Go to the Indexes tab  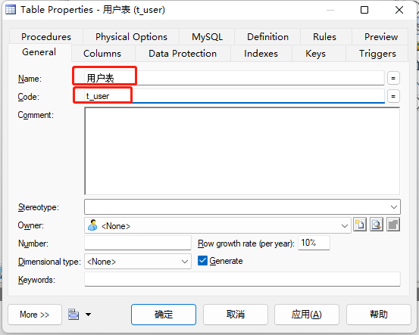click(x=261, y=54)
